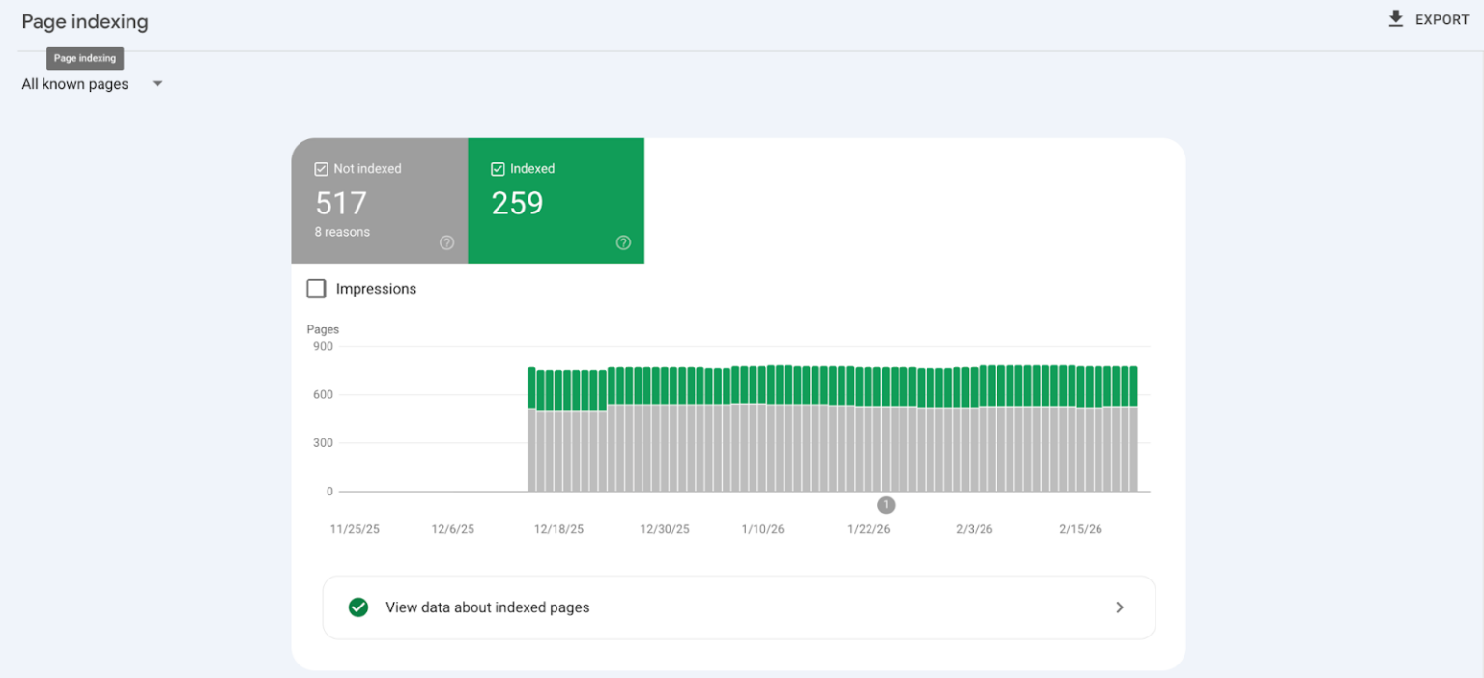This screenshot has height=678, width=1484.
Task: Toggle the Impressions checkbox
Action: pos(316,288)
